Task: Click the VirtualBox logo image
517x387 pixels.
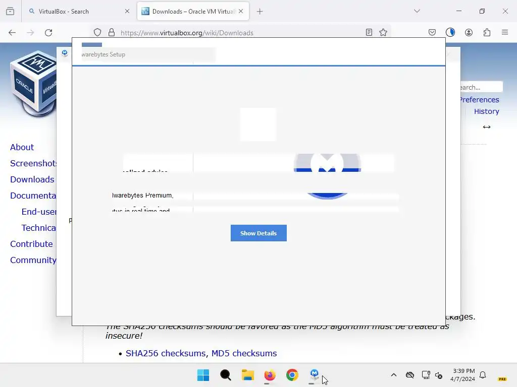Action: [33, 84]
